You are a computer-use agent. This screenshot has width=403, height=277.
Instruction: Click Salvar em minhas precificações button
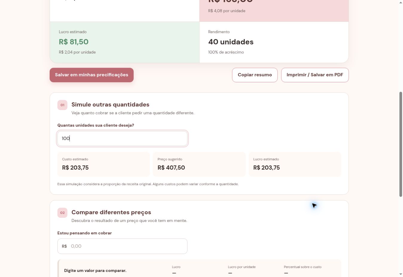point(91,75)
